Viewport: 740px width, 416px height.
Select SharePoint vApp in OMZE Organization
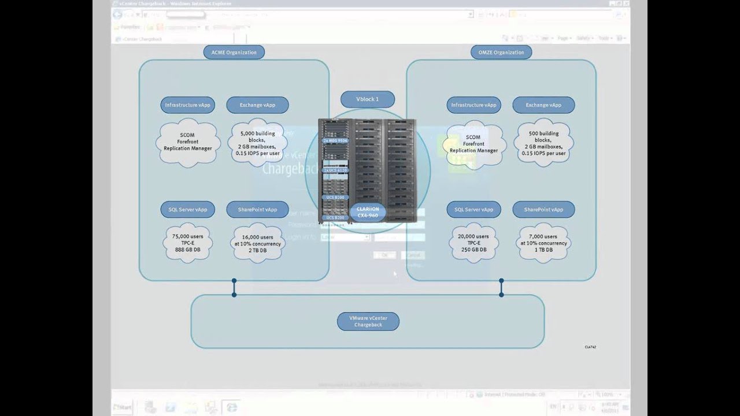[x=543, y=209]
